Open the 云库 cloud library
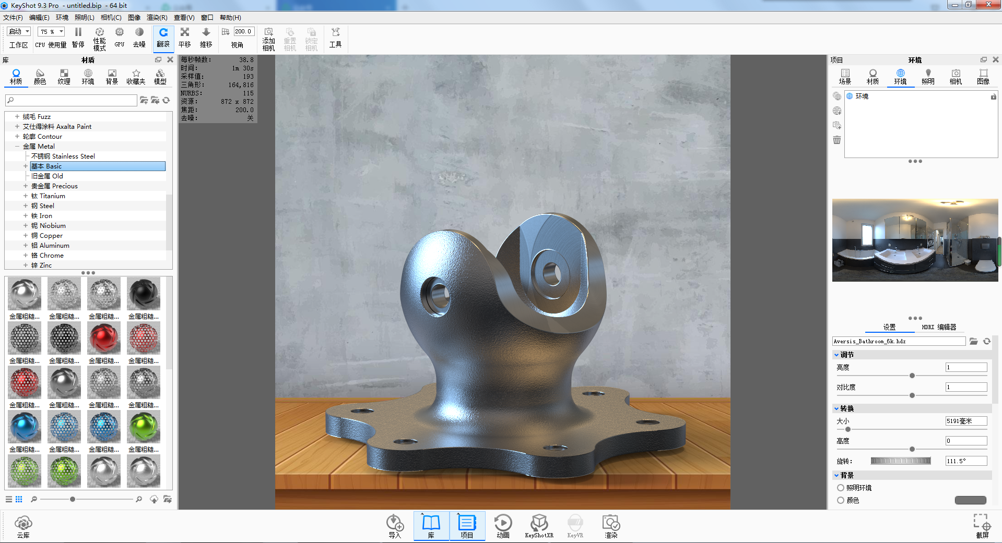Image resolution: width=1002 pixels, height=543 pixels. 23,526
